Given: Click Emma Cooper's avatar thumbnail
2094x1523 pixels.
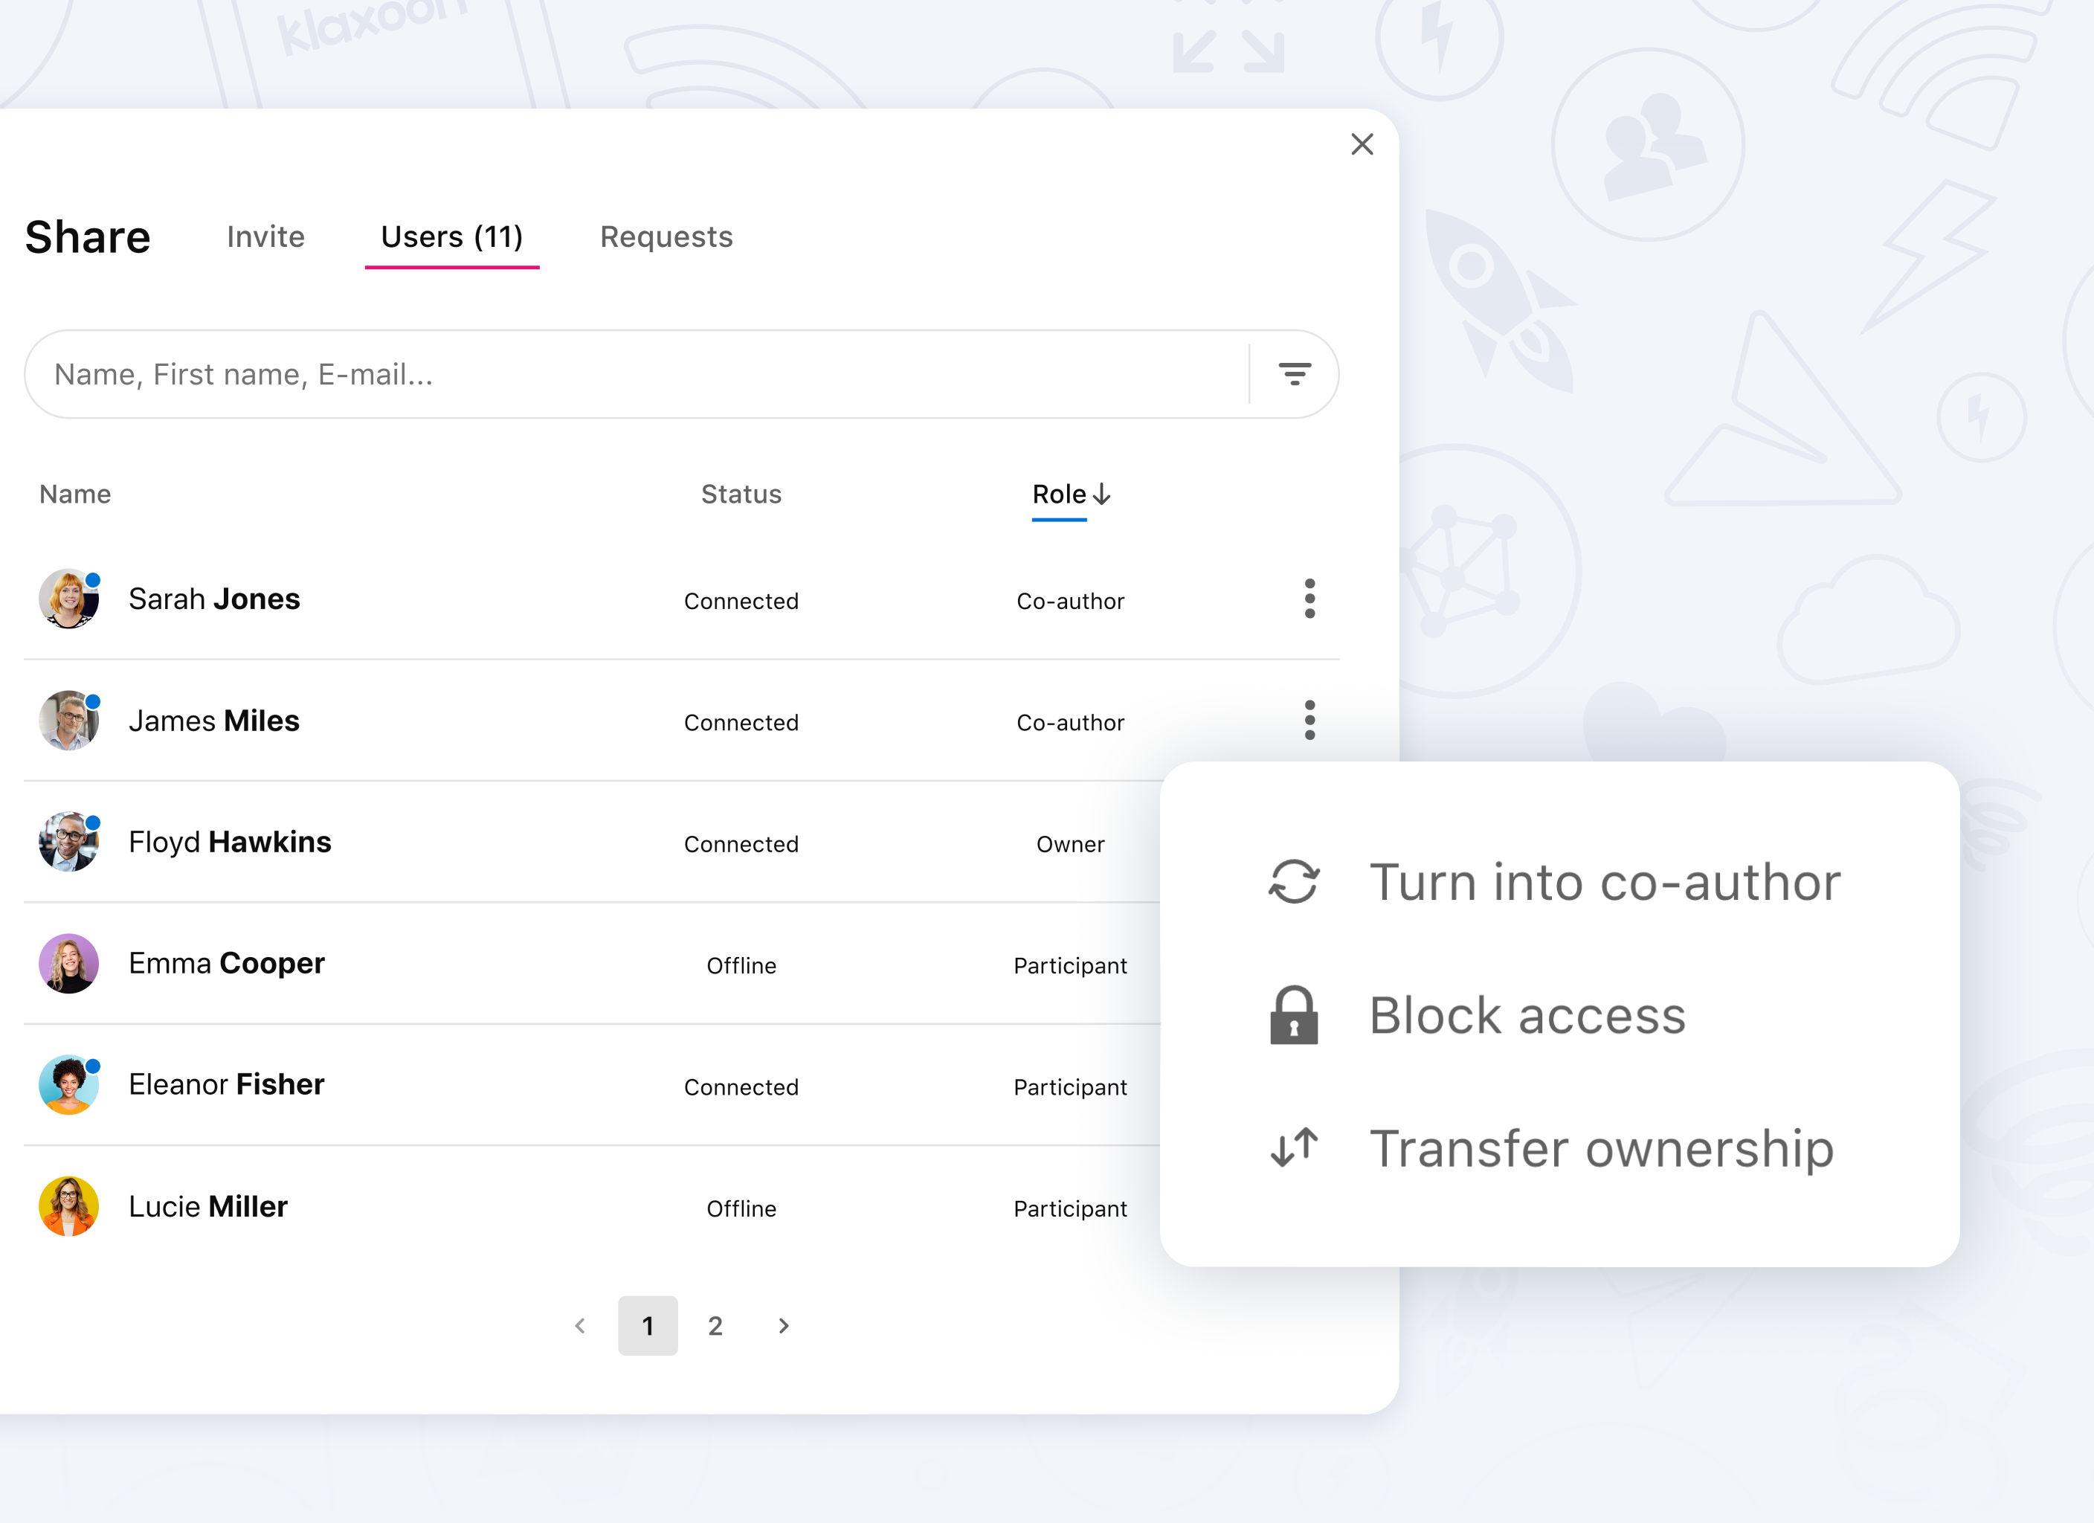Looking at the screenshot, I should click(x=68, y=962).
